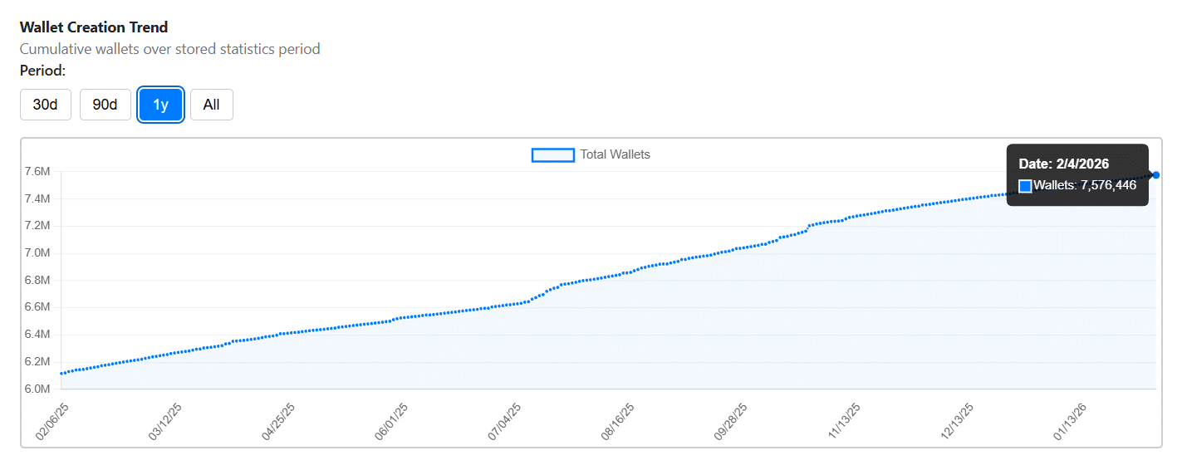Click the 03/12/25 x-axis label
The height and width of the screenshot is (465, 1182).
point(164,421)
